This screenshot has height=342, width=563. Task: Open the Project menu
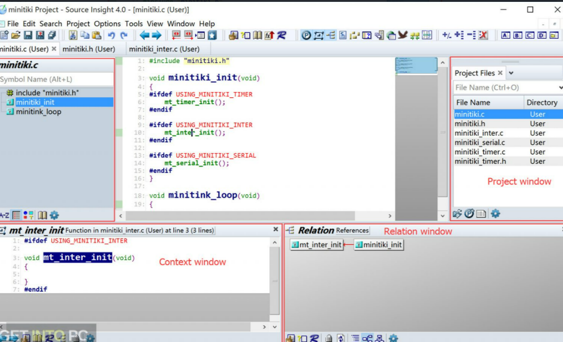[78, 23]
